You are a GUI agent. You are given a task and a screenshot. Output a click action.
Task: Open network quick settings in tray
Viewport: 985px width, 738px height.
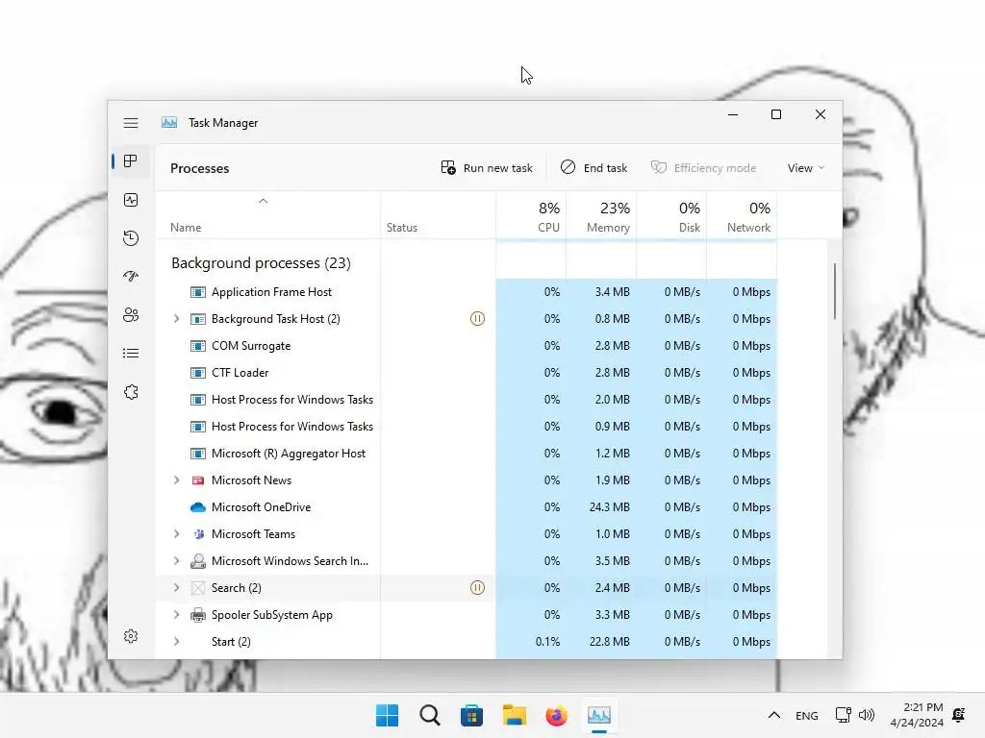[843, 715]
